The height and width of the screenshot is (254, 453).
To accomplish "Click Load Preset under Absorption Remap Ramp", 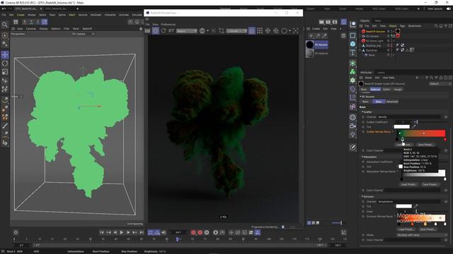I will pos(408,184).
